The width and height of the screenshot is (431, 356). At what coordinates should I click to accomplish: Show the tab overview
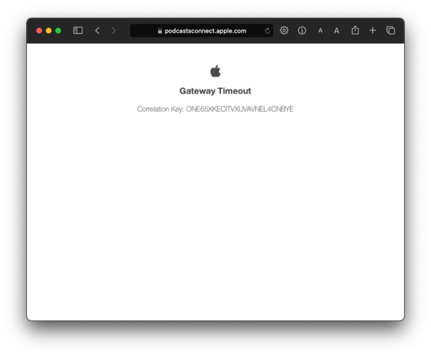point(391,30)
